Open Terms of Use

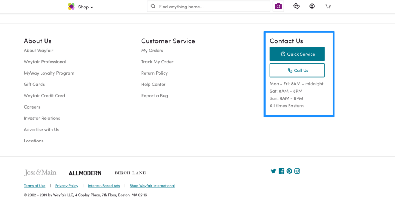click(34, 186)
